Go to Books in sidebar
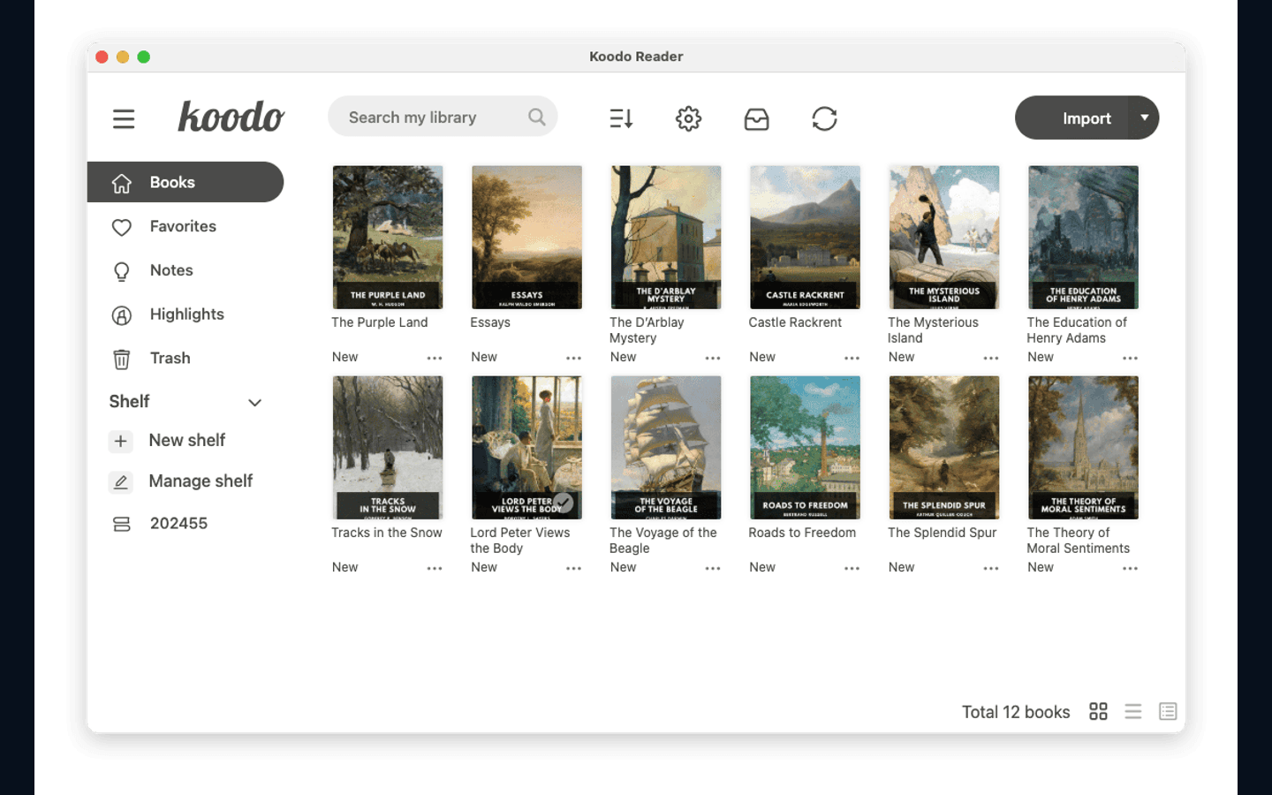This screenshot has height=795, width=1272. [185, 182]
